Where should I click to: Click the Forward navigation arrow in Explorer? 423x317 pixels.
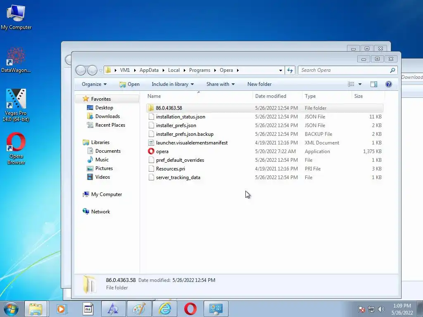[92, 70]
